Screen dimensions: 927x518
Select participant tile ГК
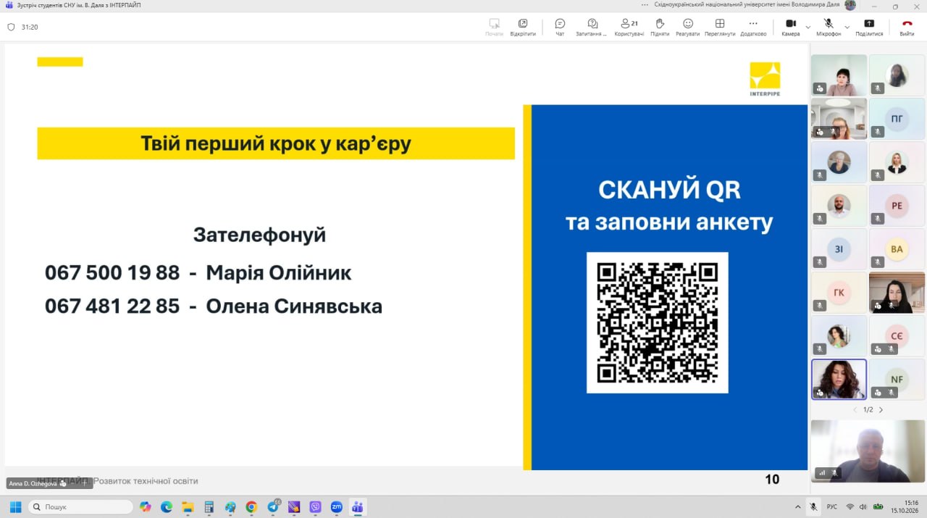pos(839,292)
